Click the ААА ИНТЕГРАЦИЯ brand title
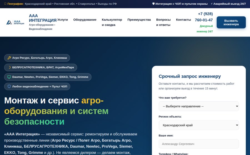Image resolution: width=250 pixels, height=155 pixels. [42, 18]
